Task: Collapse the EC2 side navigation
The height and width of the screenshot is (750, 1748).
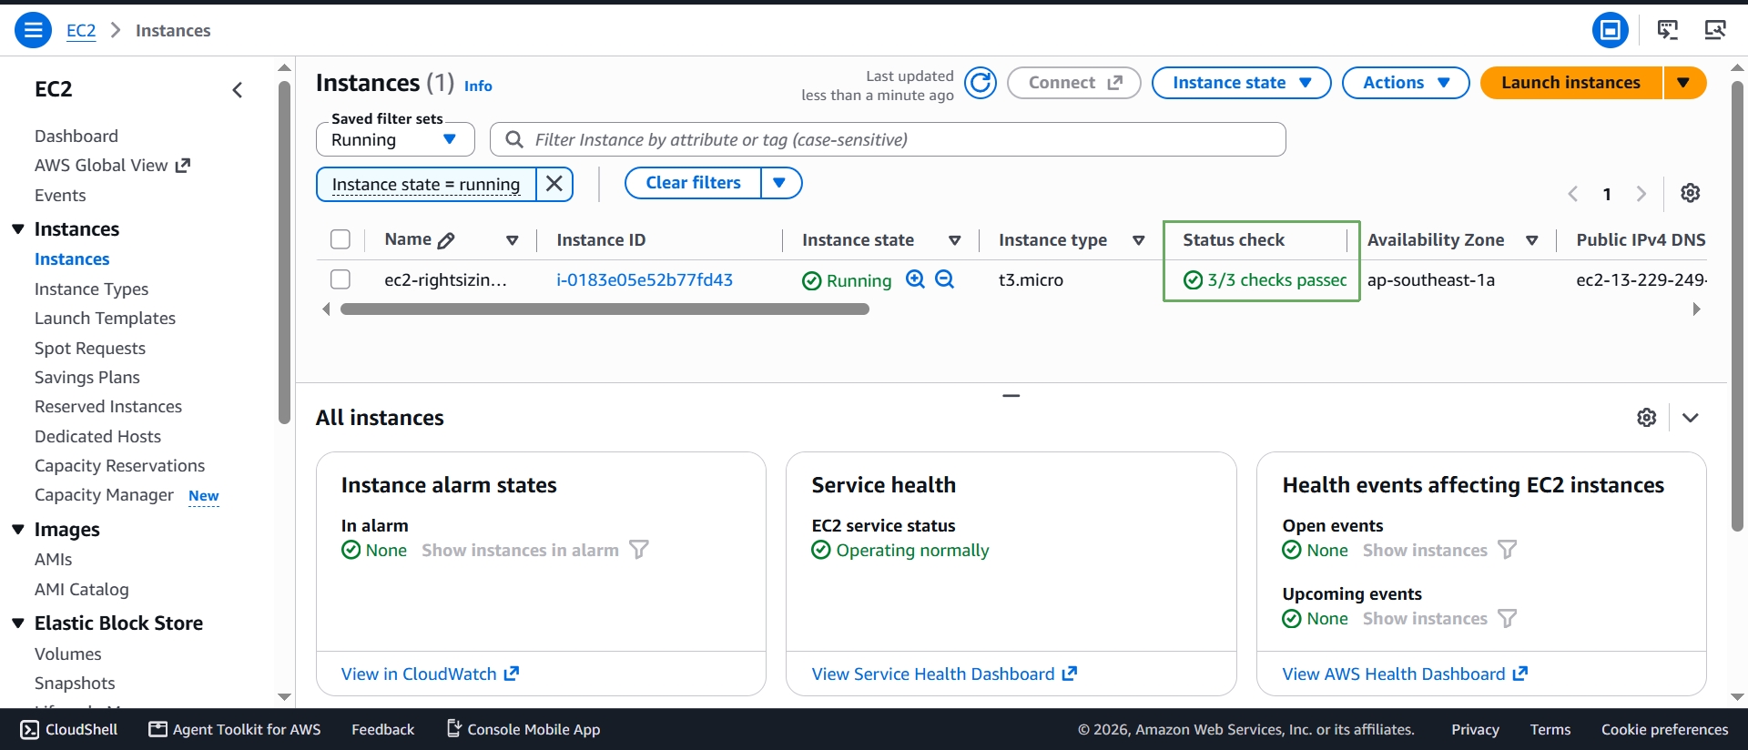Action: [x=238, y=89]
